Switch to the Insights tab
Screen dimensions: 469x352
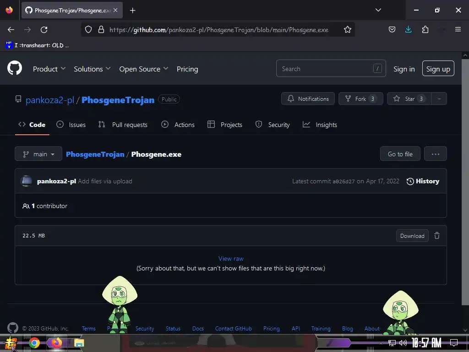(x=320, y=125)
